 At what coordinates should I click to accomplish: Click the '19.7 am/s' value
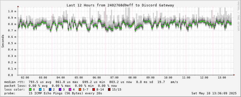coord(168,82)
